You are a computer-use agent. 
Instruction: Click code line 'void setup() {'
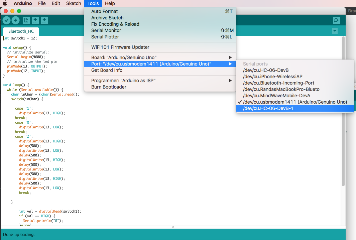[x=17, y=48]
